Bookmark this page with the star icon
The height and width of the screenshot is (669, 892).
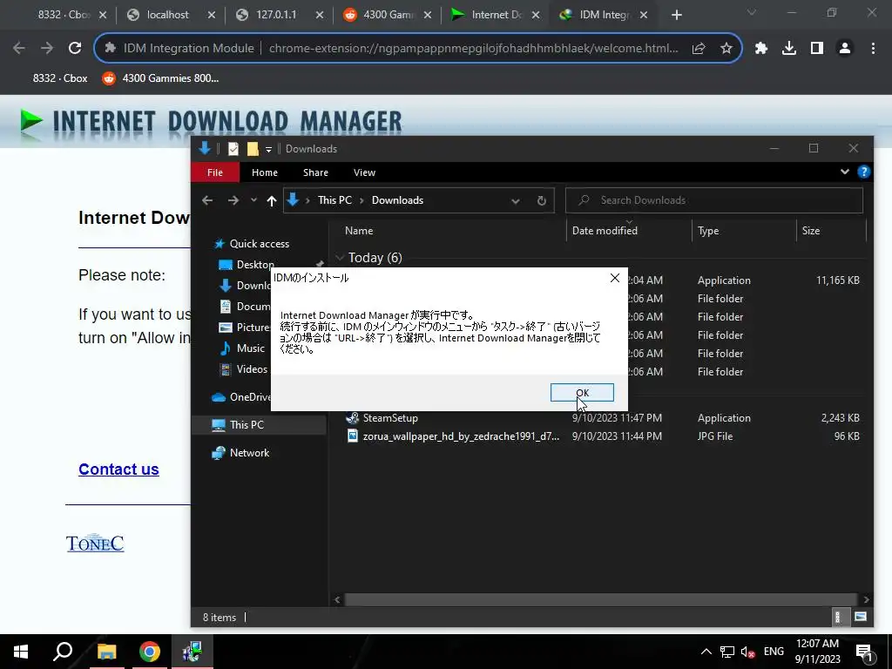coord(726,49)
